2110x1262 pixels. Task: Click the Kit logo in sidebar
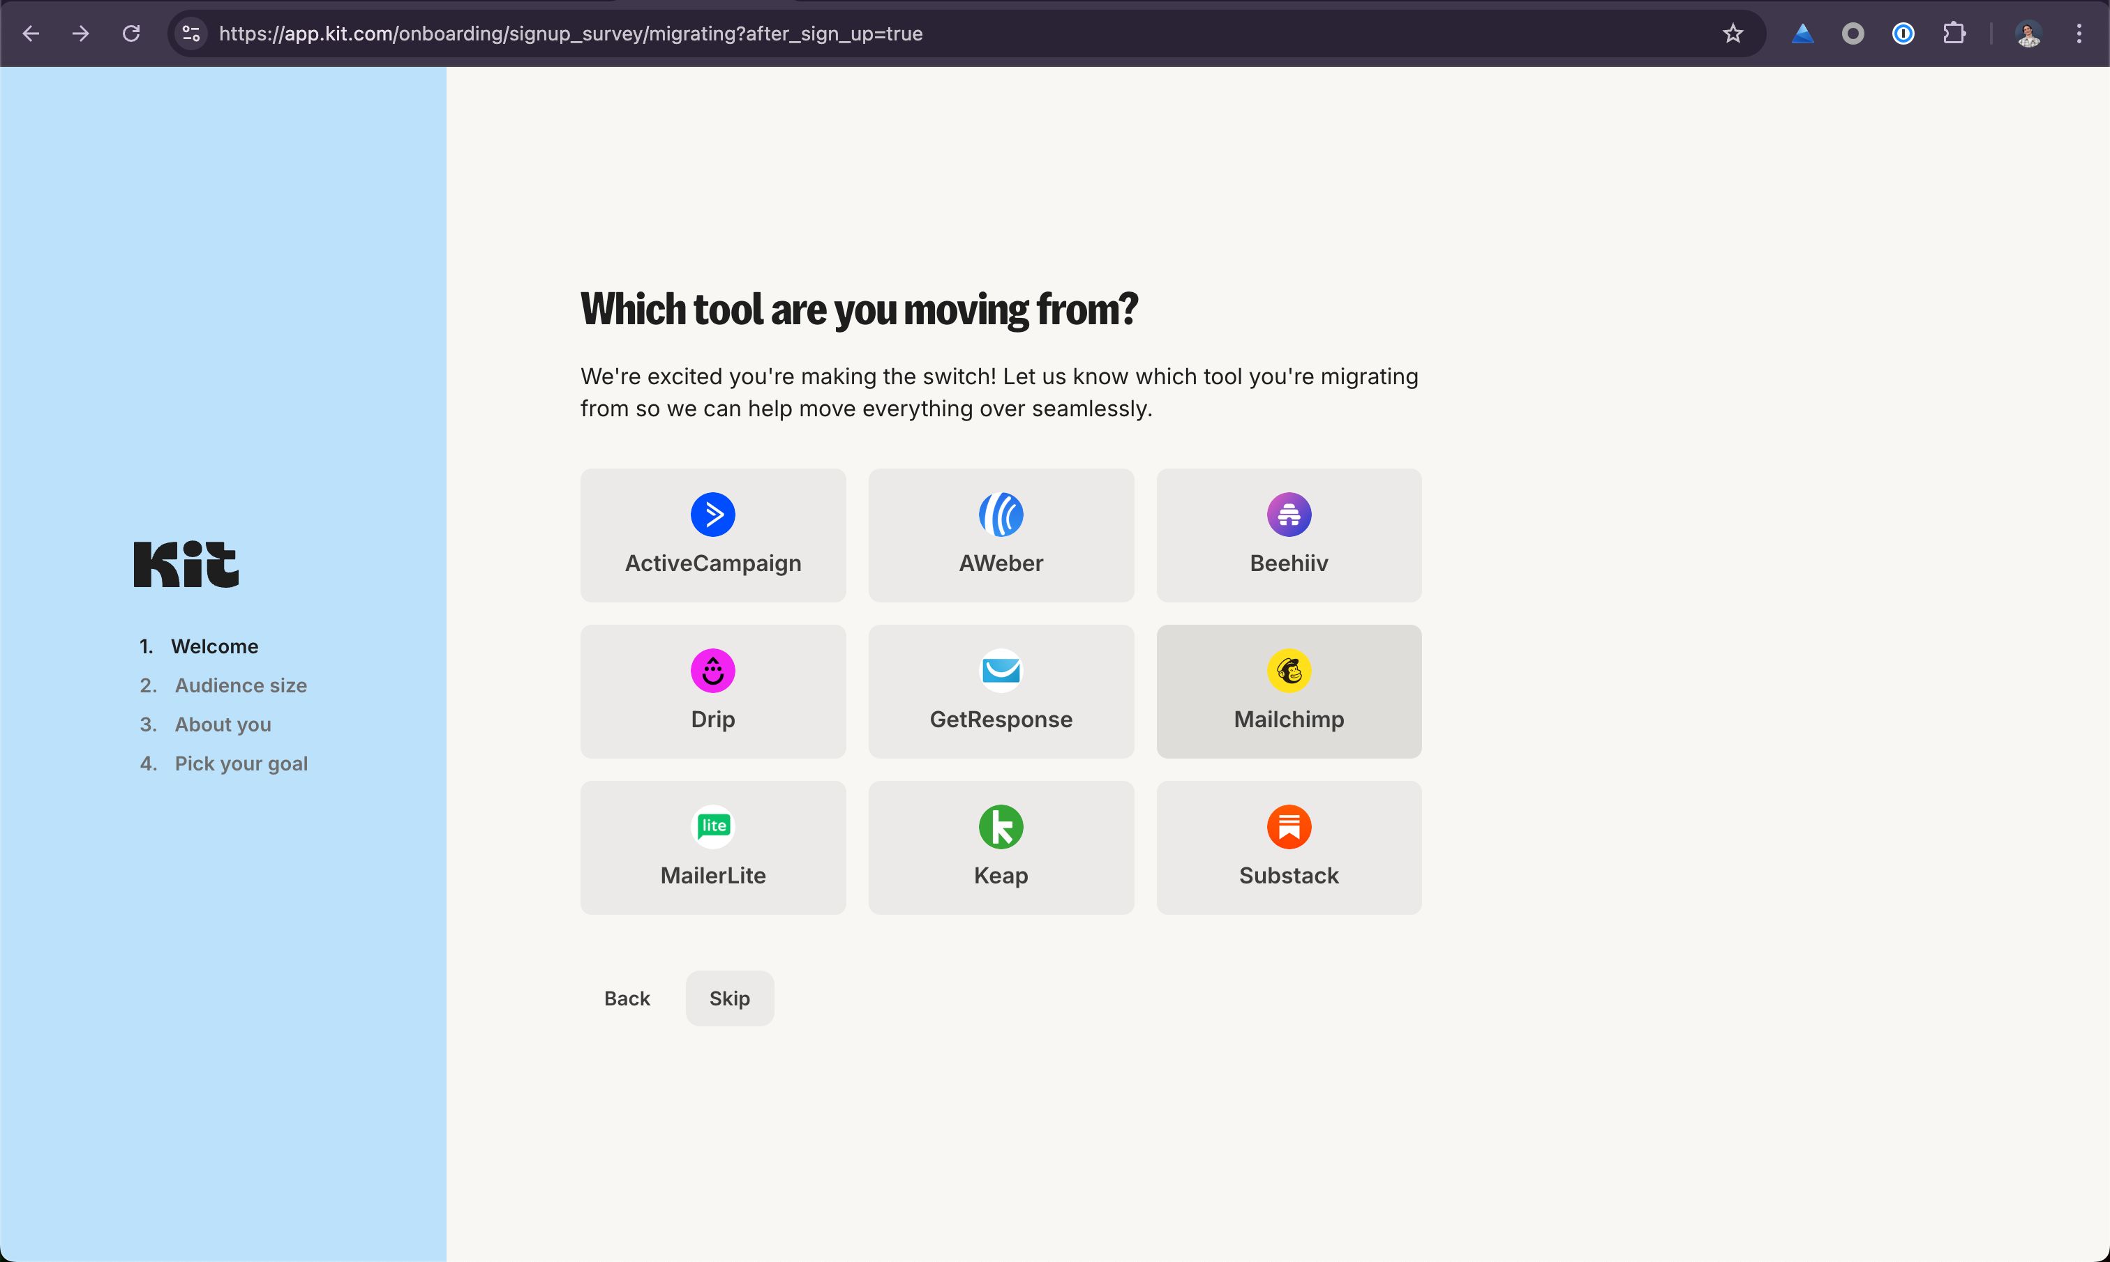(185, 563)
